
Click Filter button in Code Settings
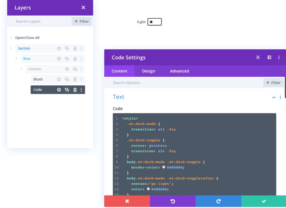[273, 83]
